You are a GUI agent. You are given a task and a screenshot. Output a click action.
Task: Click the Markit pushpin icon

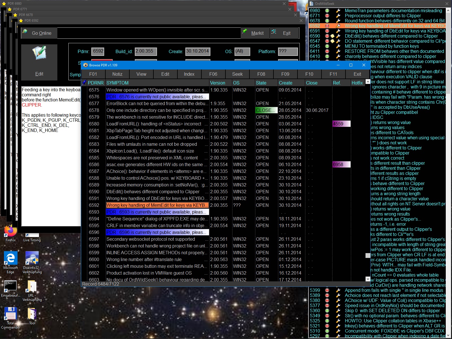click(245, 31)
